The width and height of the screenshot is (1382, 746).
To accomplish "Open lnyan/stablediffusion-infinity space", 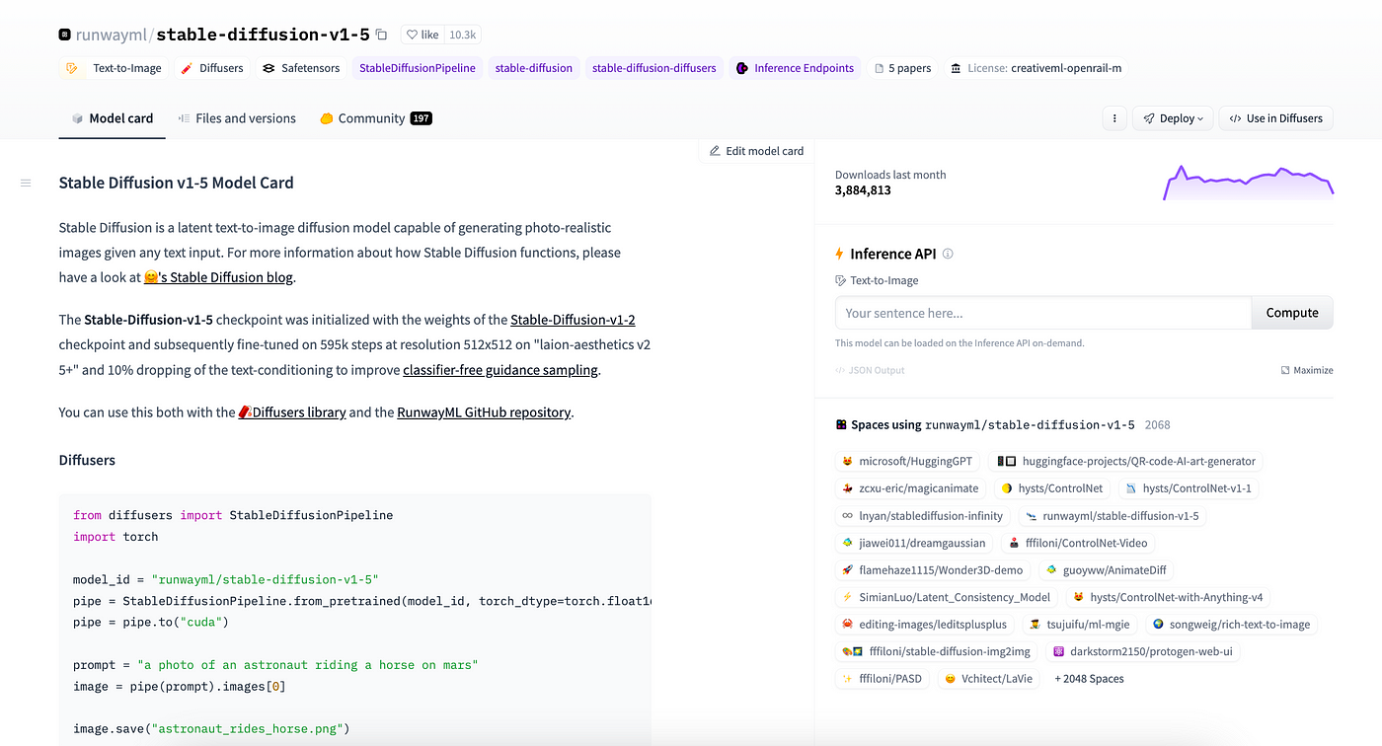I will coord(922,515).
